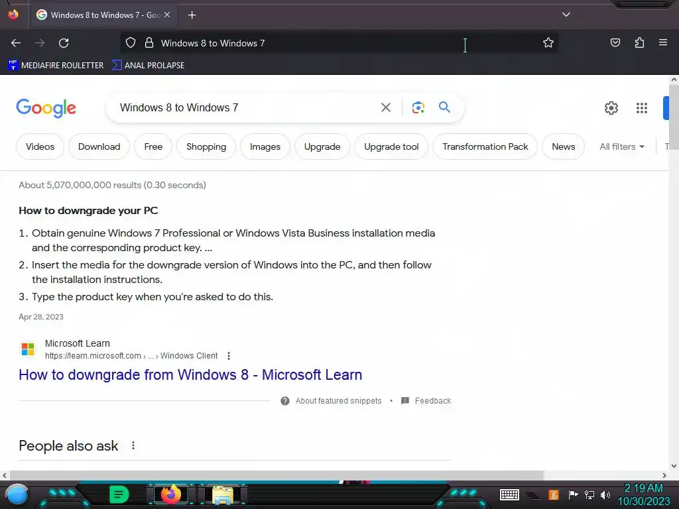The height and width of the screenshot is (509, 679).
Task: Clear the Google search box
Action: pos(385,107)
